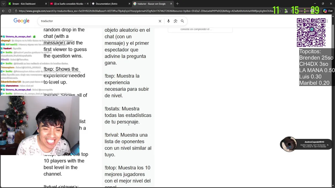Click the Yape QR code overlay

311,33
